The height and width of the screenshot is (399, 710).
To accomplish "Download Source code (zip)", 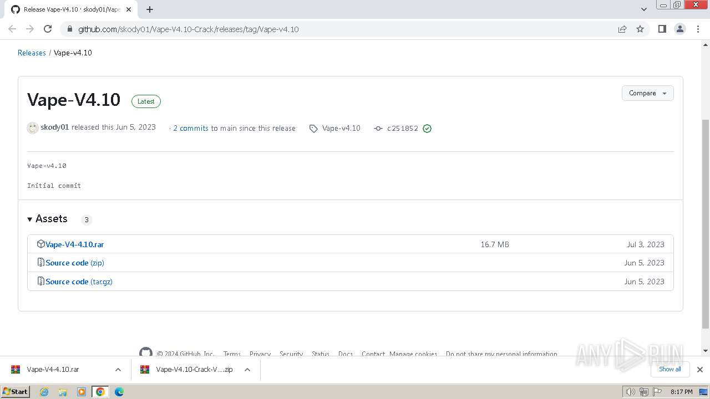I will tap(75, 263).
